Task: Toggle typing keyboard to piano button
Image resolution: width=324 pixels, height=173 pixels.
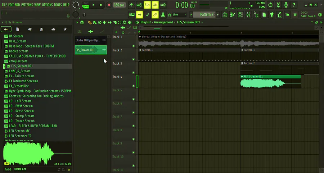Action: [131, 15]
